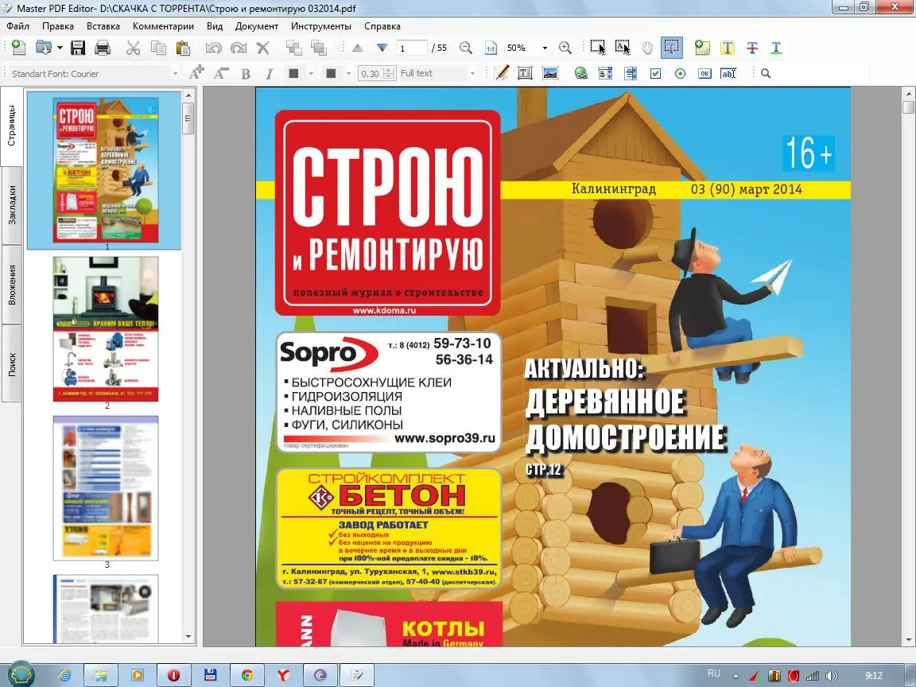Paste from clipboard icon
Screen dimensions: 916x687
point(183,48)
